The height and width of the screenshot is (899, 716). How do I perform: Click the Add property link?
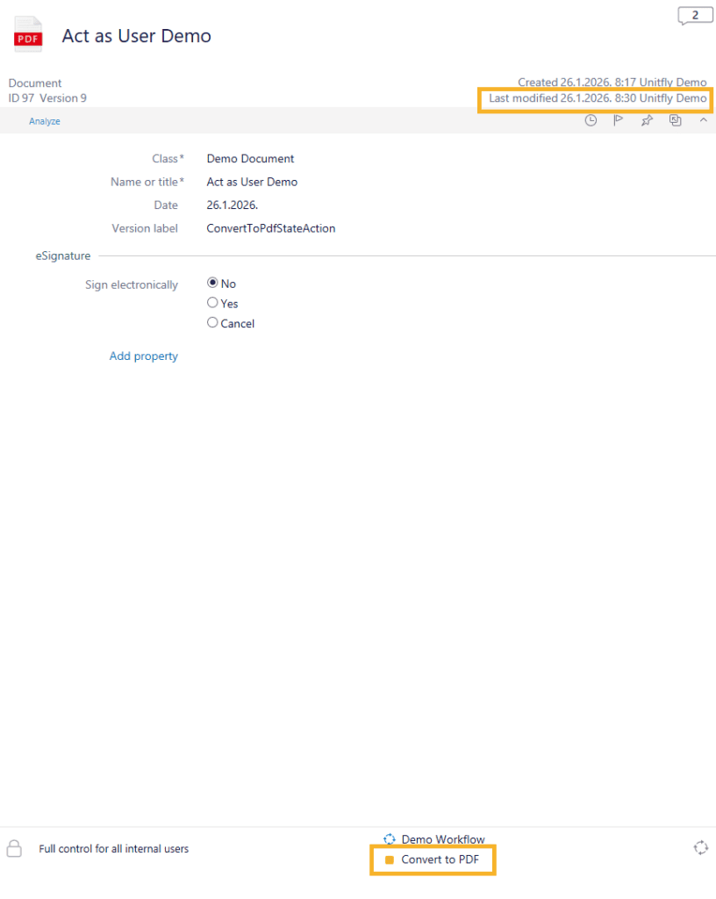(144, 356)
